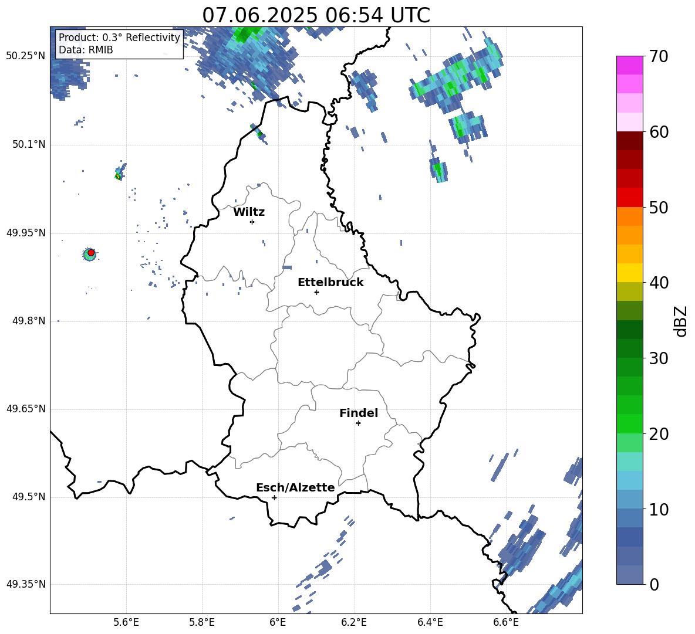This screenshot has width=695, height=634.
Task: Click the 5.8°E longitude label
Action: 202,622
